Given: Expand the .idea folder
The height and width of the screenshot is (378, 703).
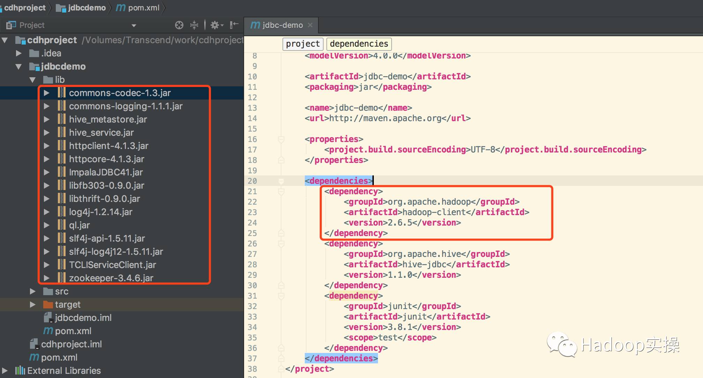Looking at the screenshot, I should coord(19,53).
